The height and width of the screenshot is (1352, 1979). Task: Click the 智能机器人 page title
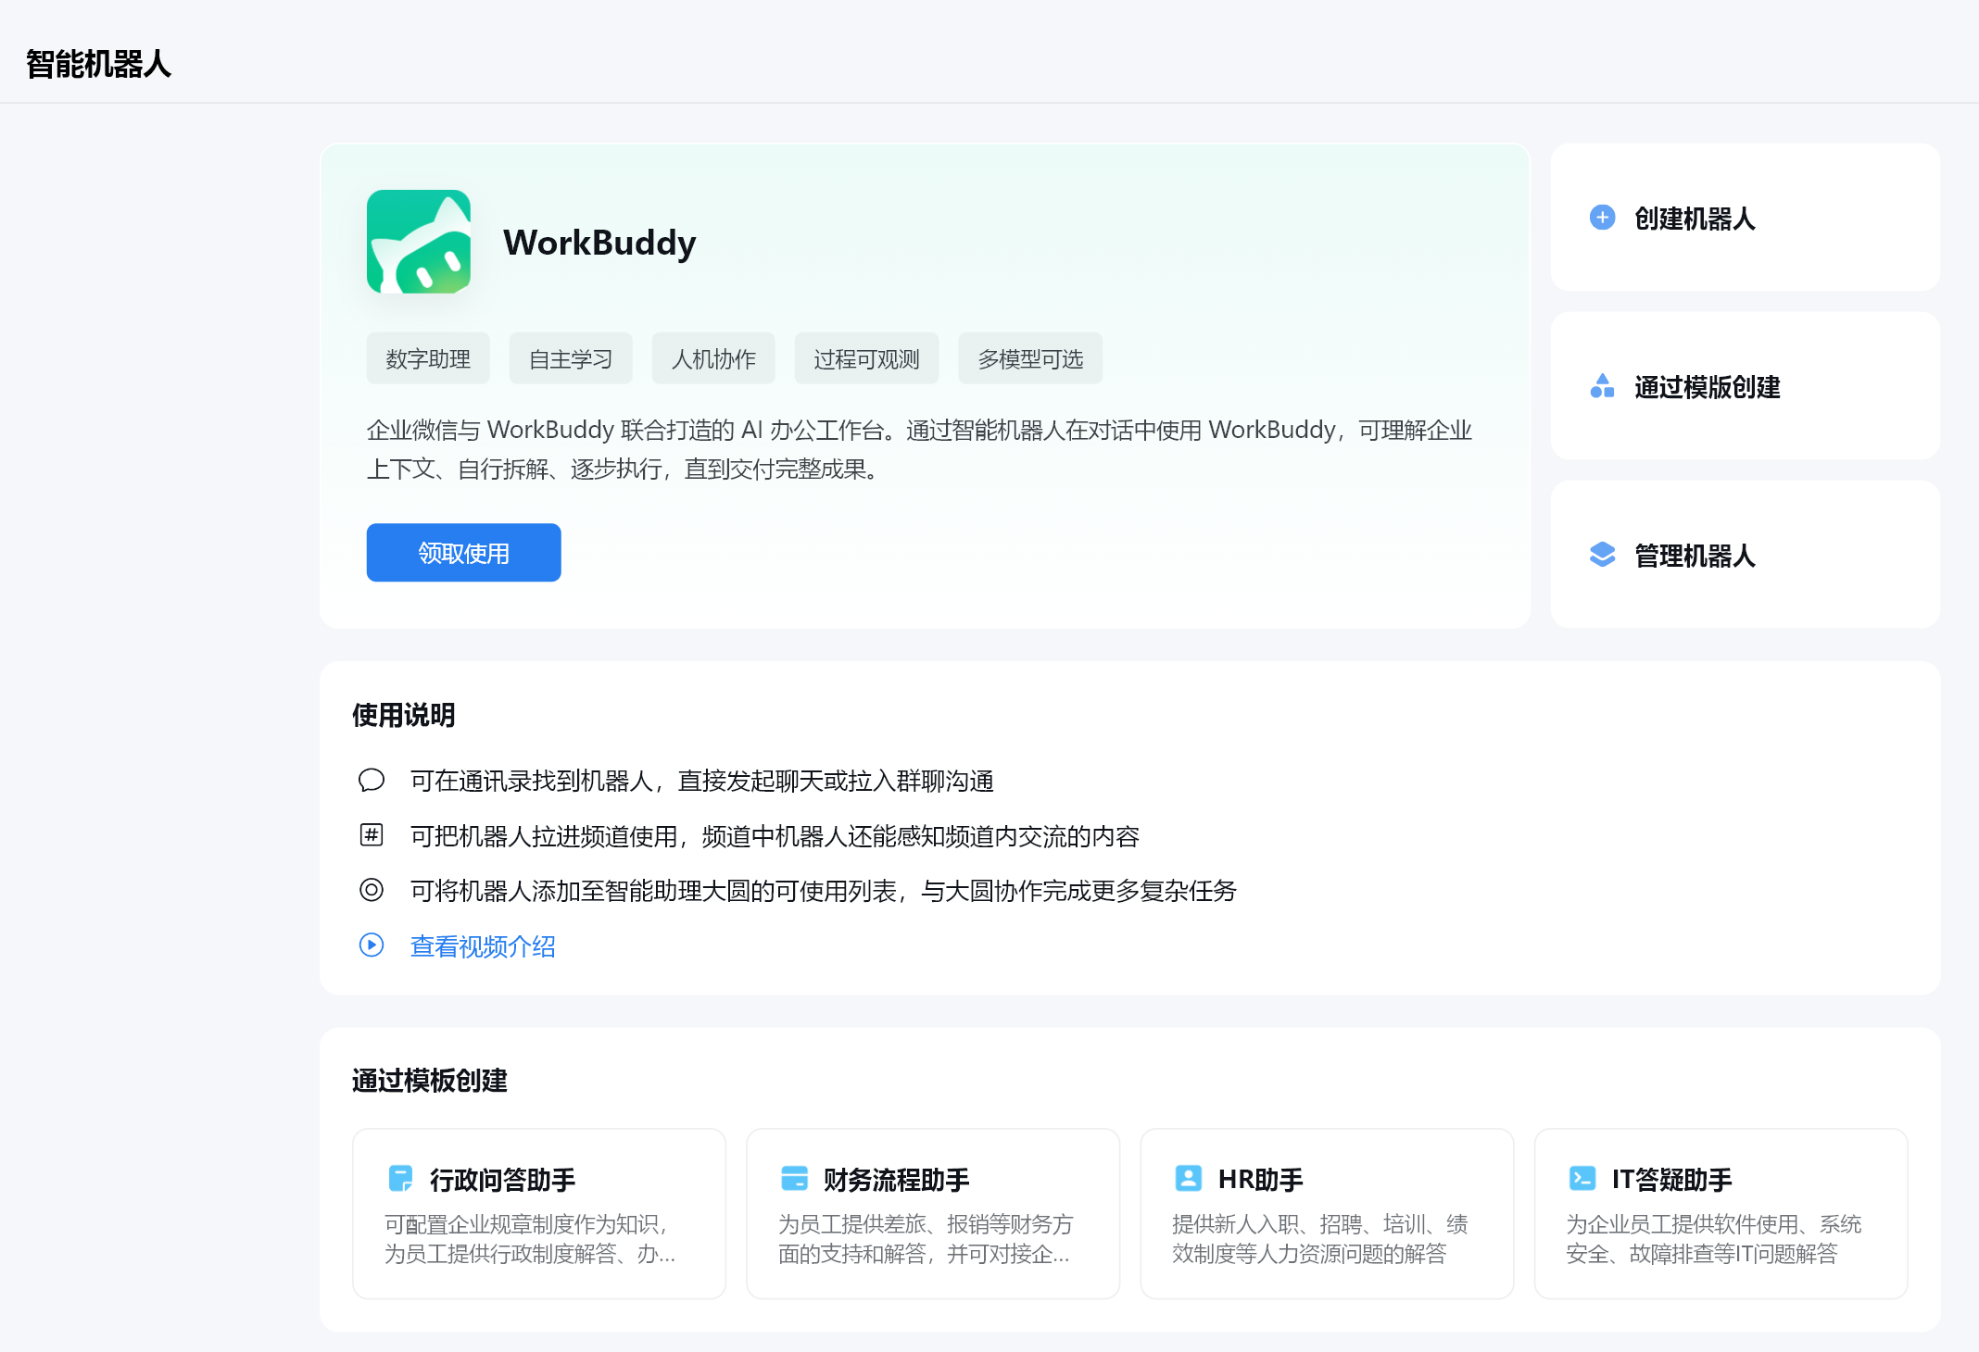pyautogui.click(x=98, y=64)
